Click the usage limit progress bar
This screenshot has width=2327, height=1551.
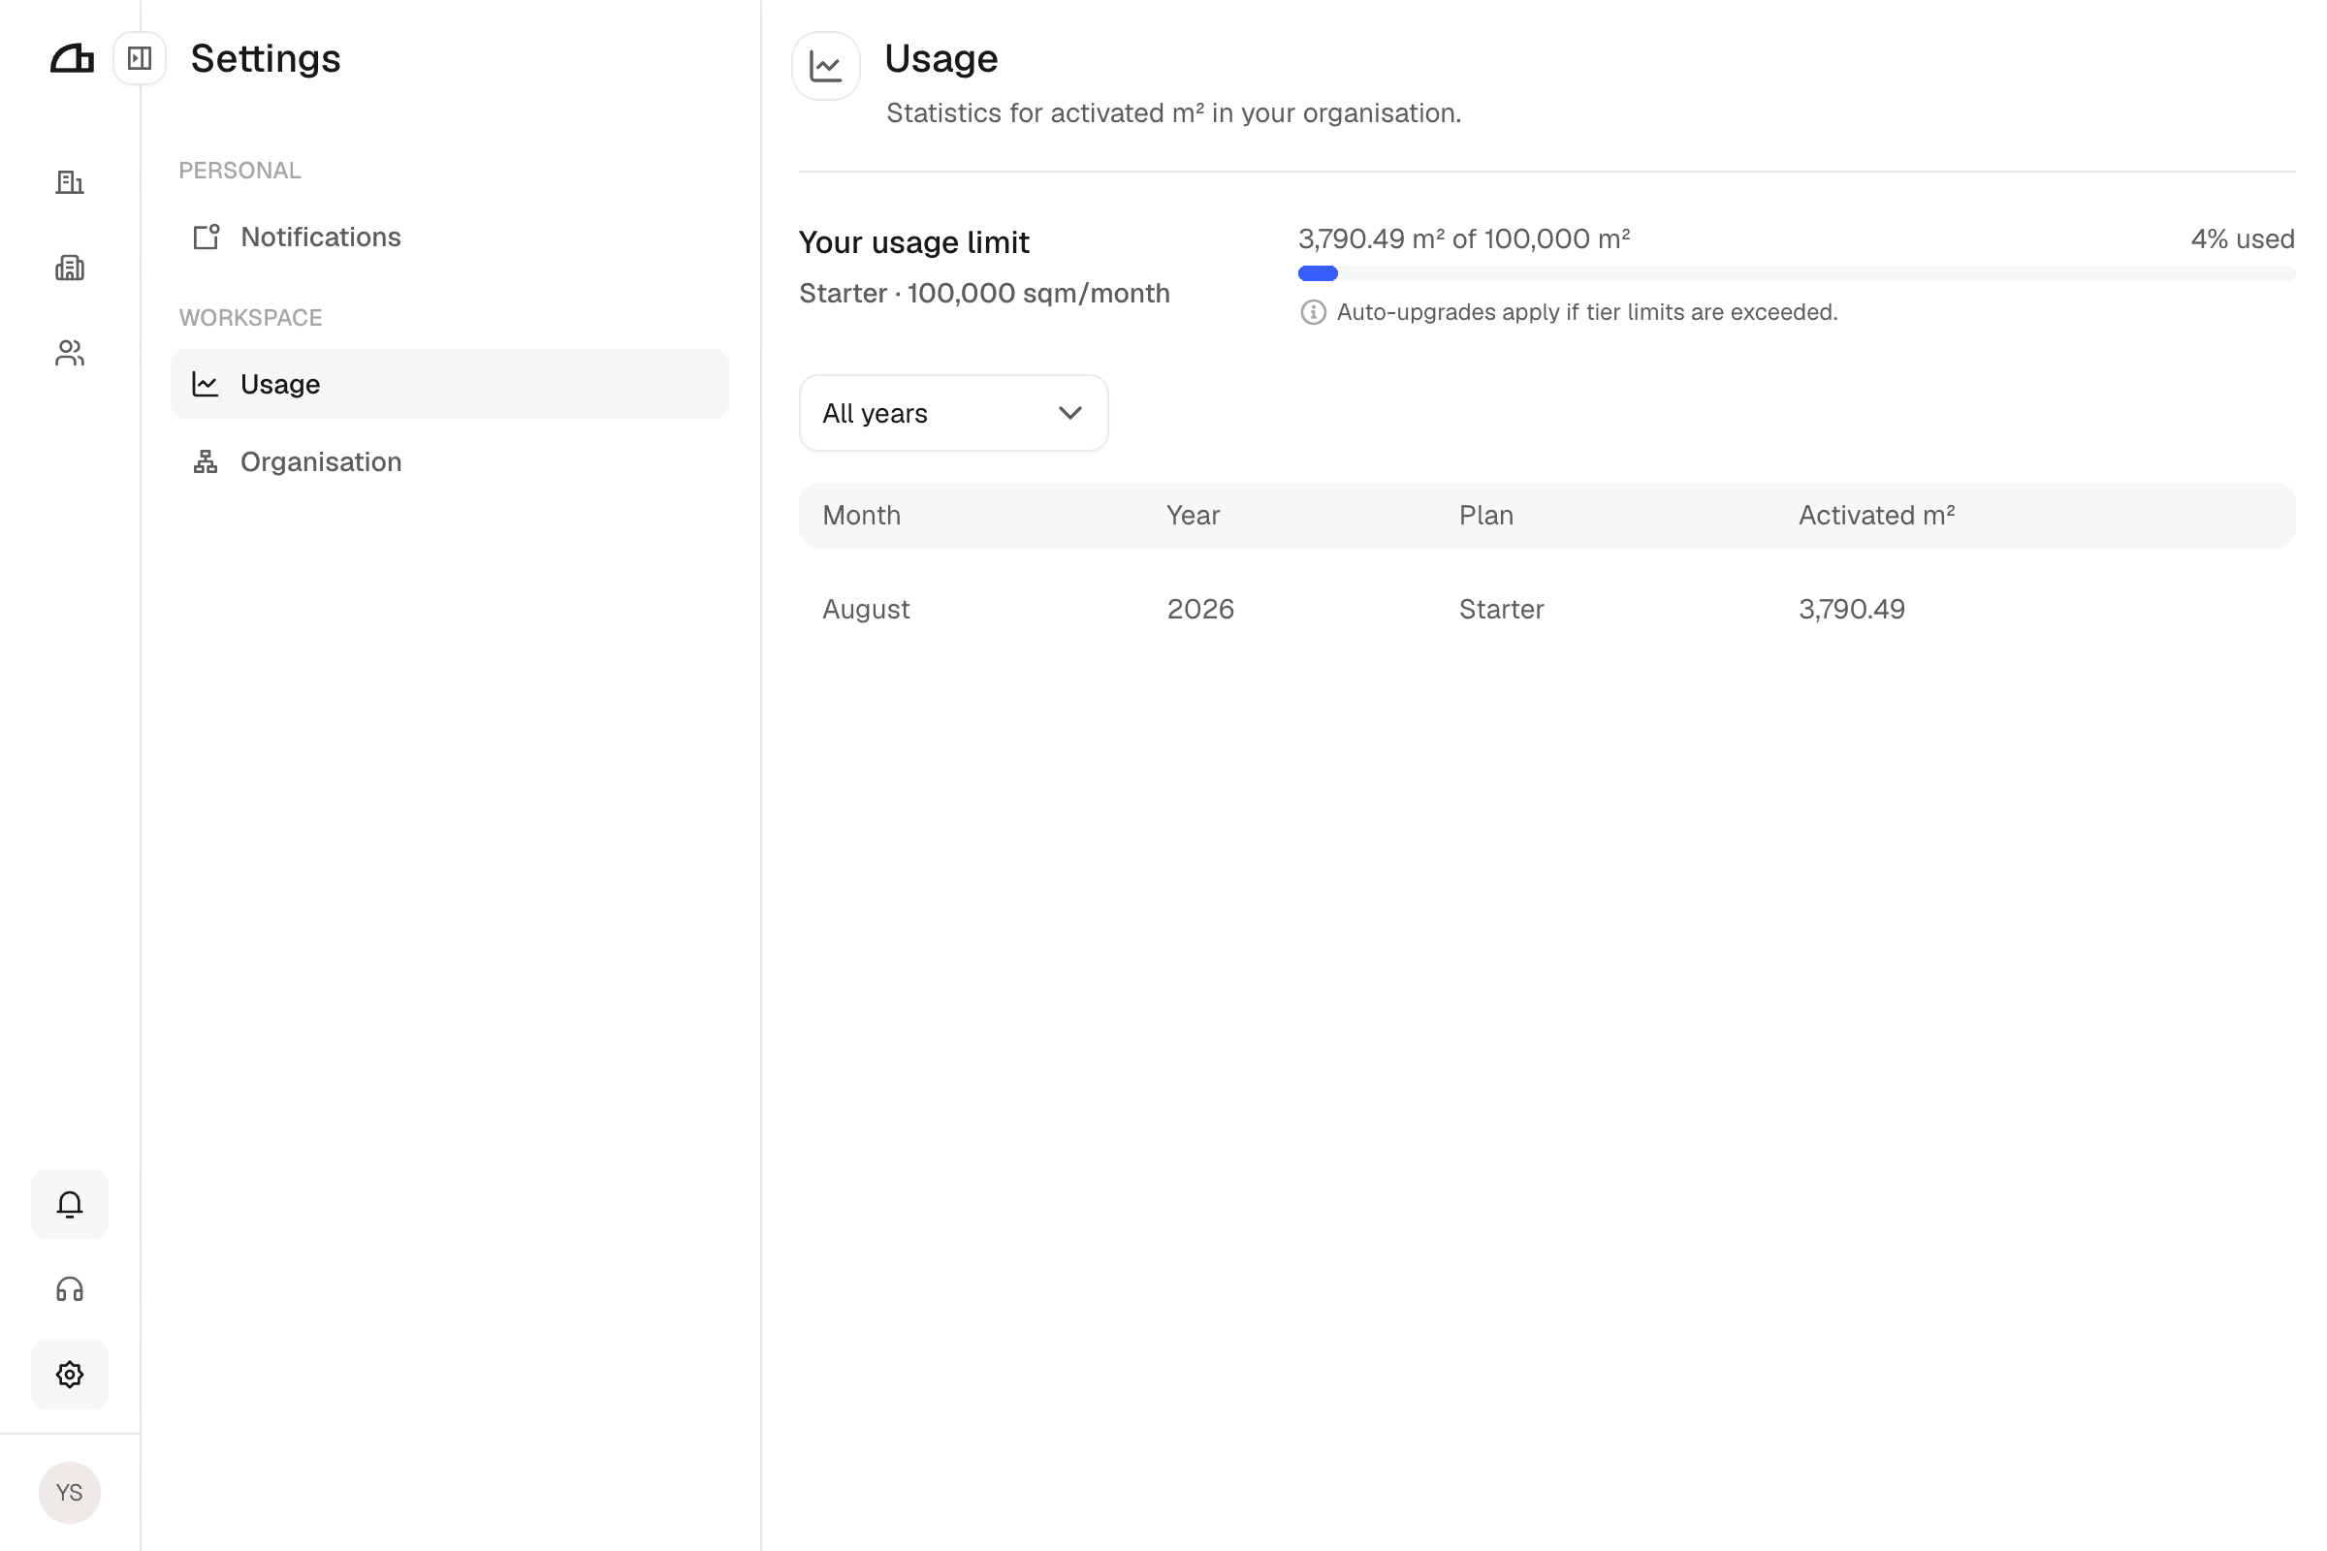coord(1796,274)
